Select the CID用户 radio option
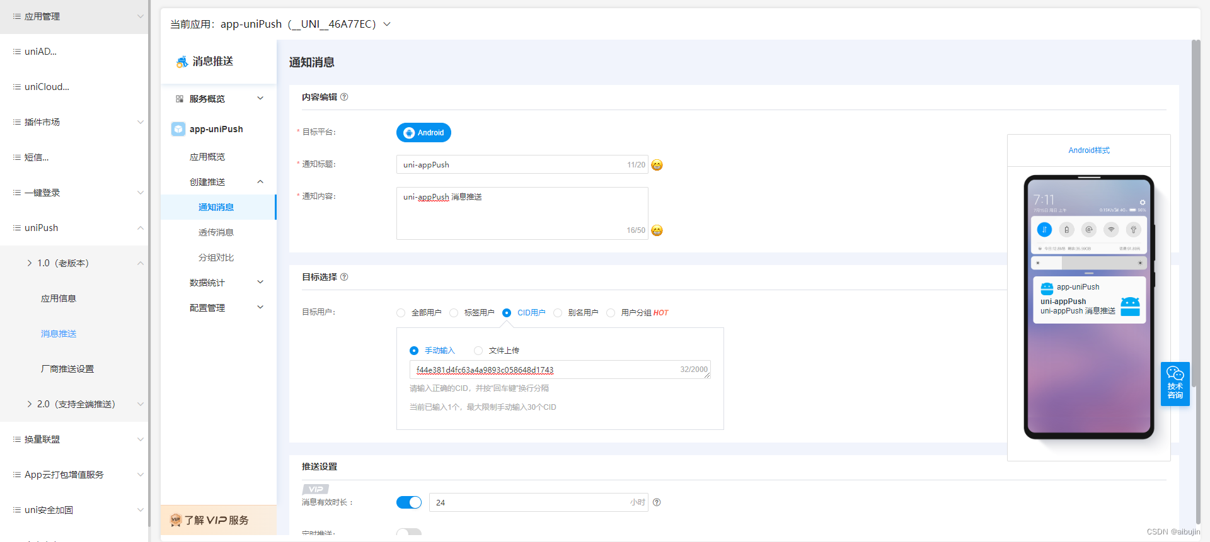 (507, 313)
